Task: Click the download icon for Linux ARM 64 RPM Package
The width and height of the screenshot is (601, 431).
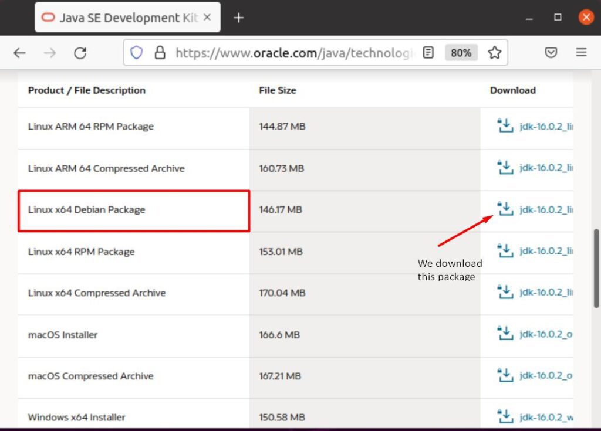Action: tap(505, 125)
